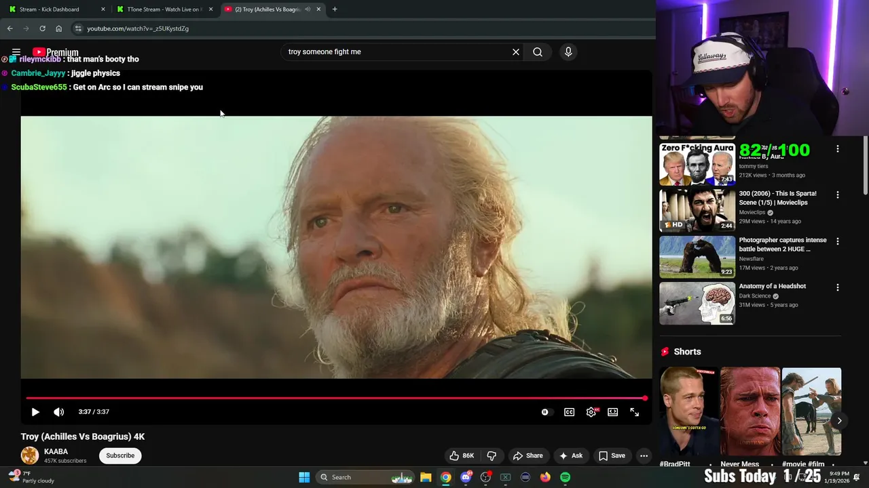Screen dimensions: 869x488
Task: Open options for 300 This Is Sparta video
Action: tap(837, 195)
